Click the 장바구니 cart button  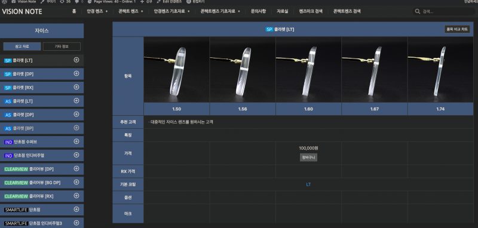308,158
